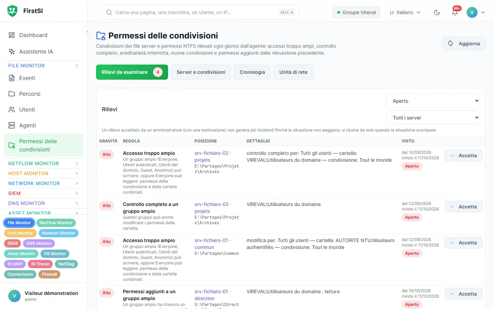The width and height of the screenshot is (494, 309).
Task: Open language selector Italiano
Action: coord(405,12)
